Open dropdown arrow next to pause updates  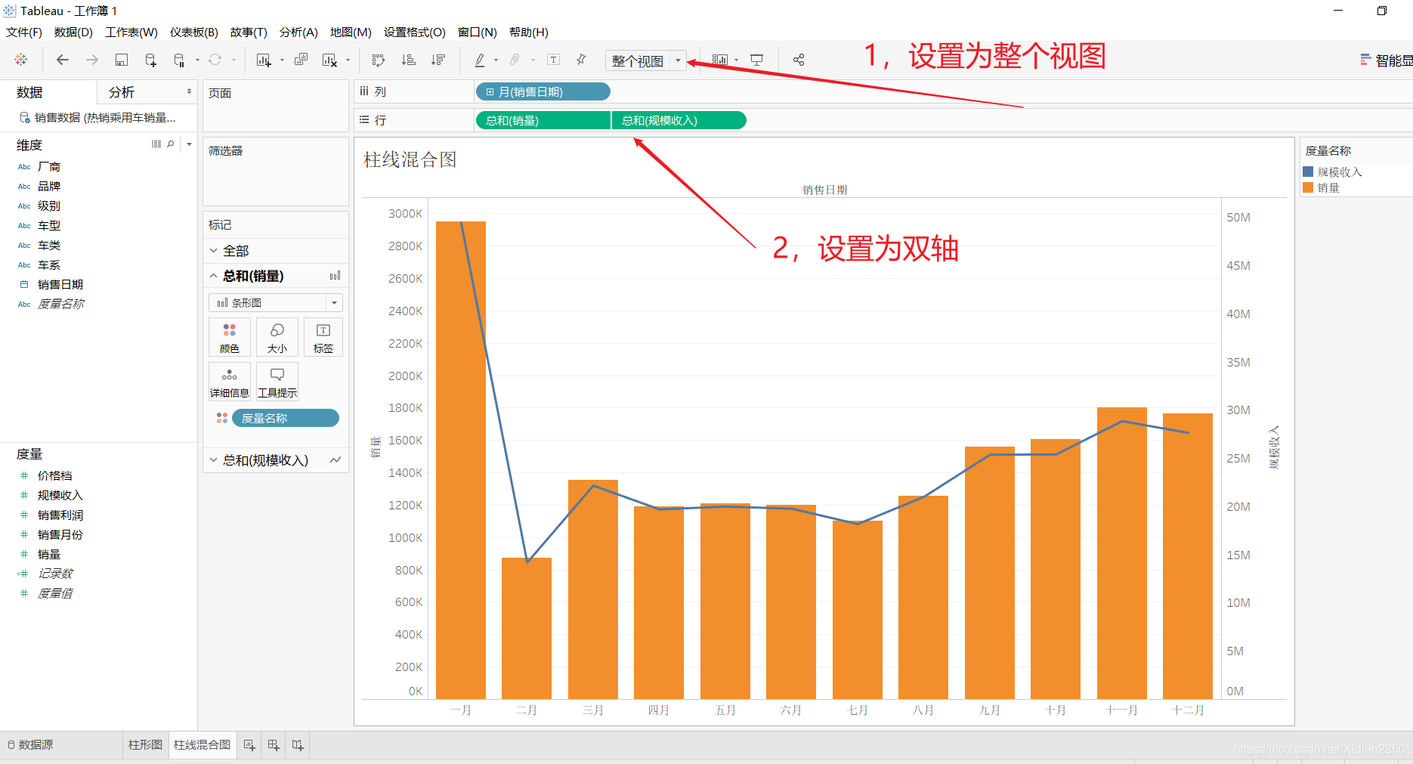[197, 60]
